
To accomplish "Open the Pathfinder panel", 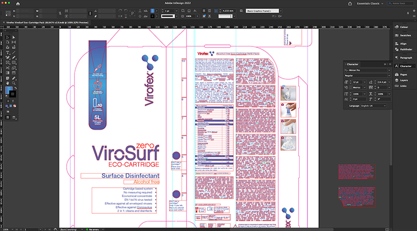I will click(x=403, y=50).
